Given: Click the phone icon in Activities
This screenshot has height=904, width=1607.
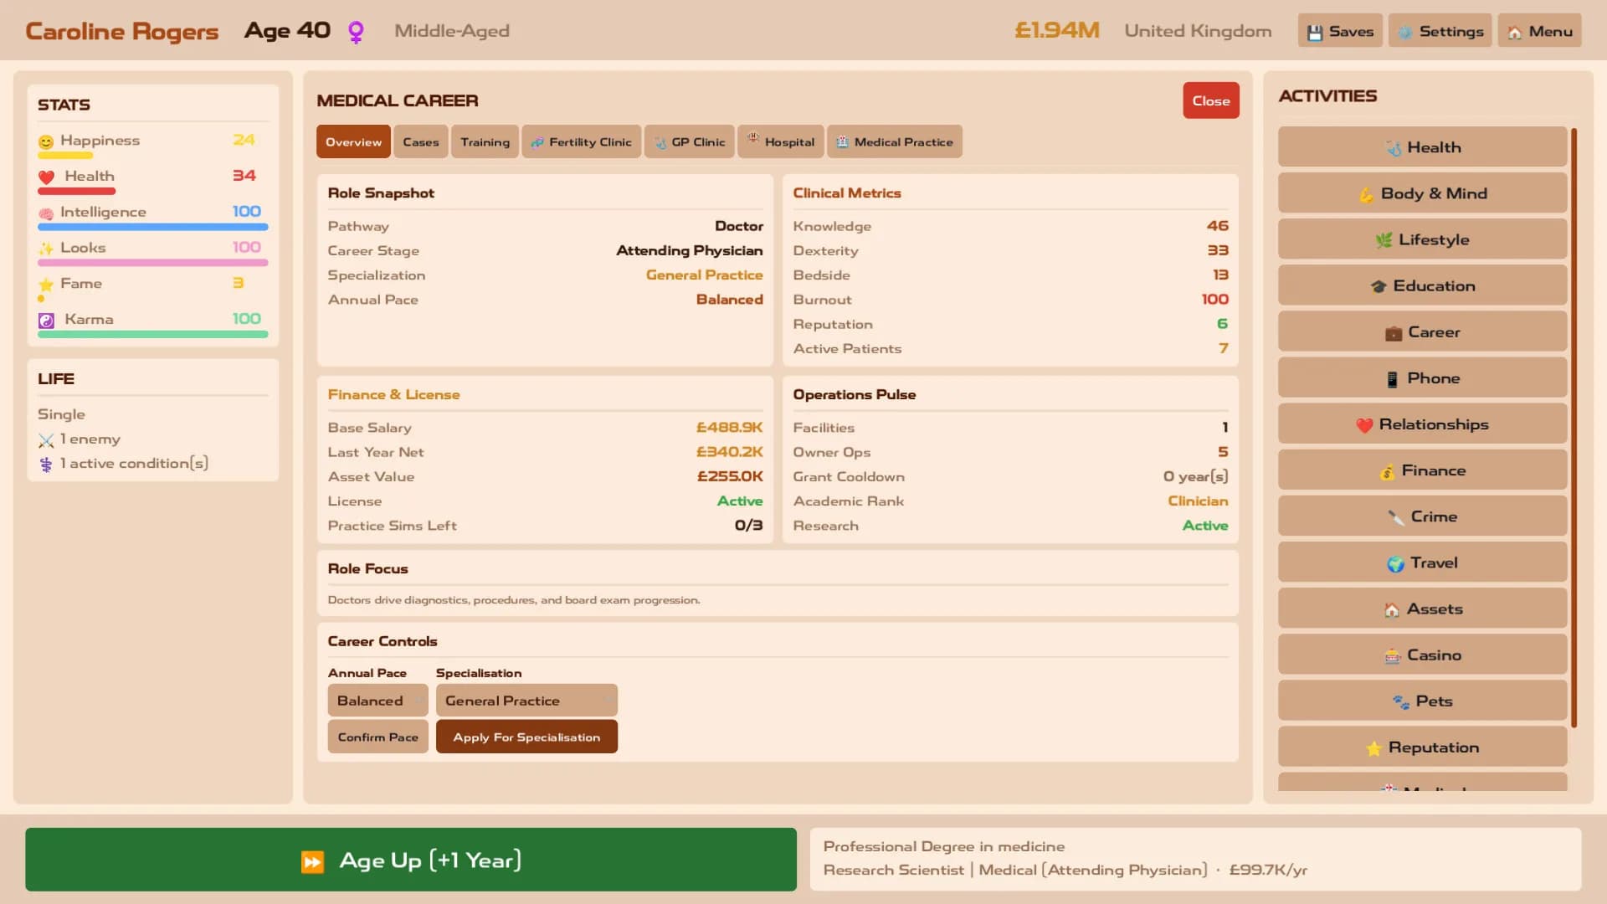Looking at the screenshot, I should pyautogui.click(x=1393, y=379).
